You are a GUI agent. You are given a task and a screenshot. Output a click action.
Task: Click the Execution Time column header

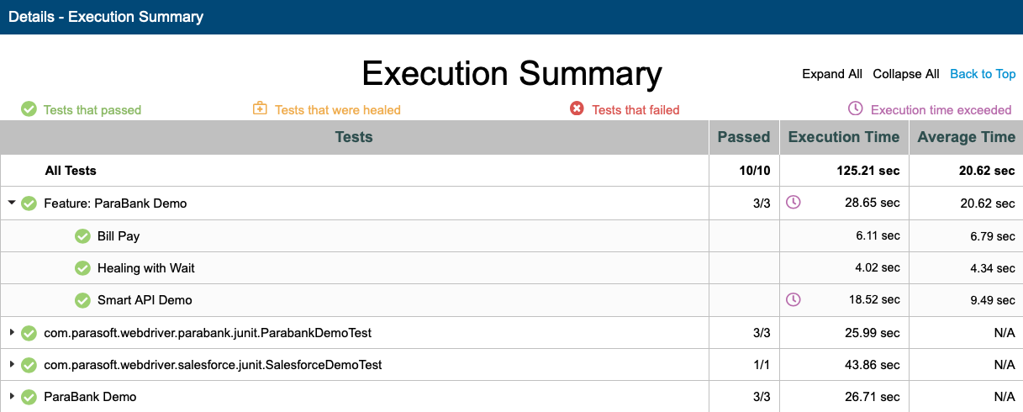tap(844, 137)
